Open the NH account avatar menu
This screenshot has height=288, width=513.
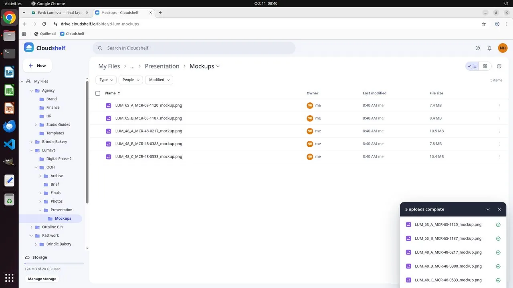[503, 48]
